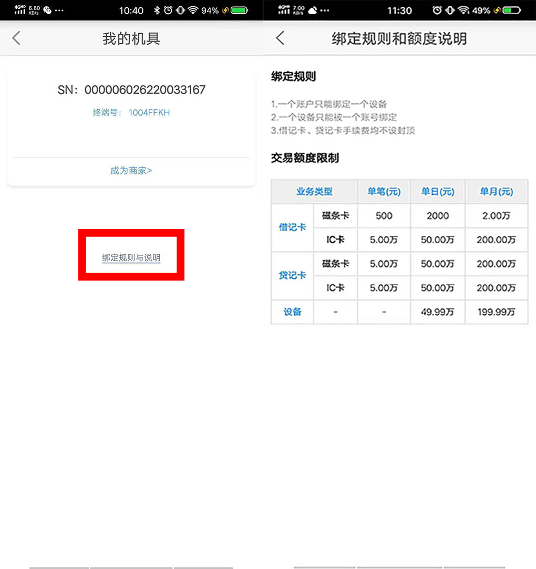Tap the battery indicator on right screen
The width and height of the screenshot is (536, 569).
(512, 10)
